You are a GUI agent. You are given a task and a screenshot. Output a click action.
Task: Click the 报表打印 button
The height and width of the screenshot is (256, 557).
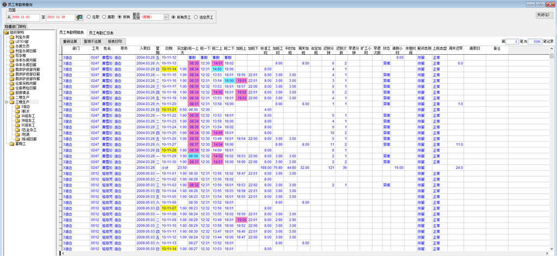coord(115,41)
